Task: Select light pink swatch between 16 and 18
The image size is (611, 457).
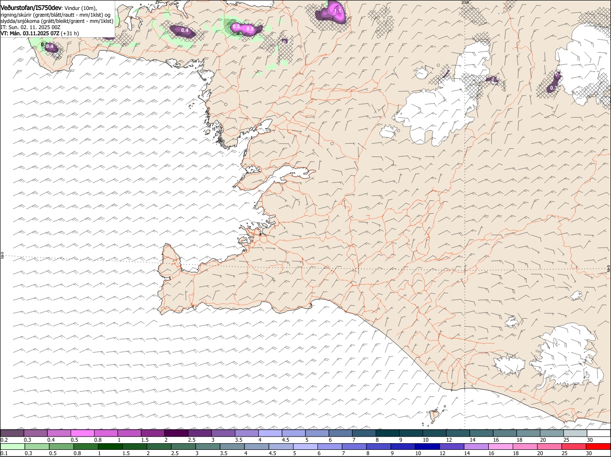Action: tap(502, 446)
